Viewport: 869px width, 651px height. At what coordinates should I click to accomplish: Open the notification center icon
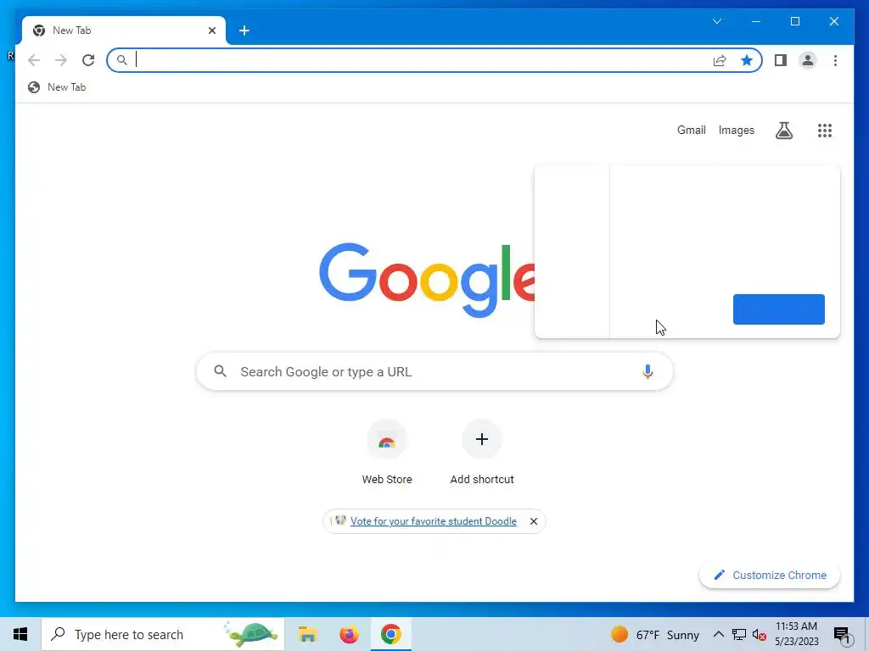[842, 635]
